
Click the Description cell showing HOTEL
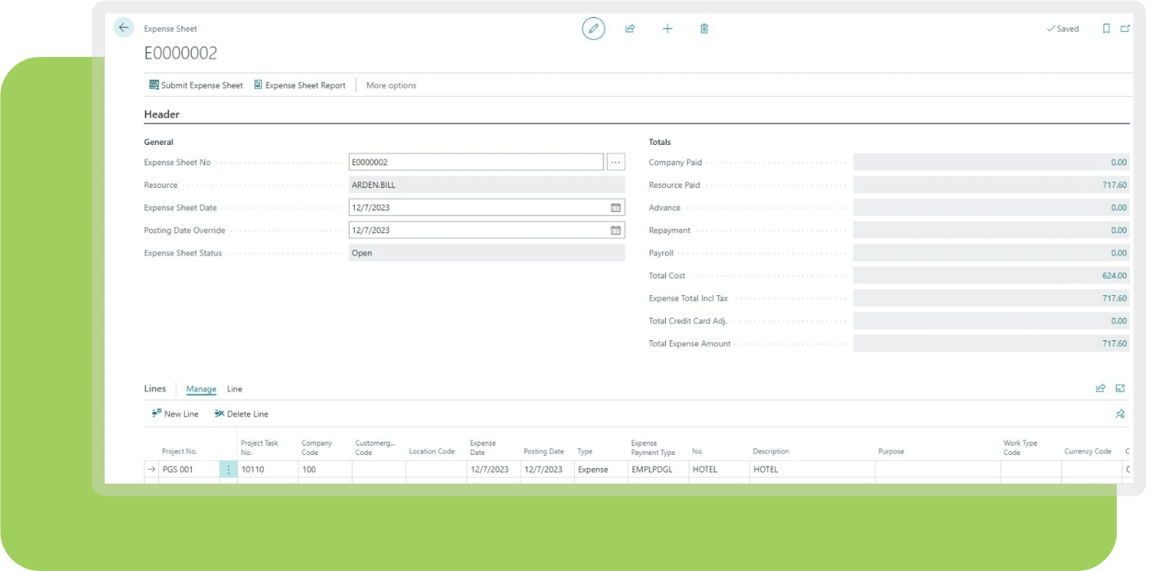tap(812, 470)
